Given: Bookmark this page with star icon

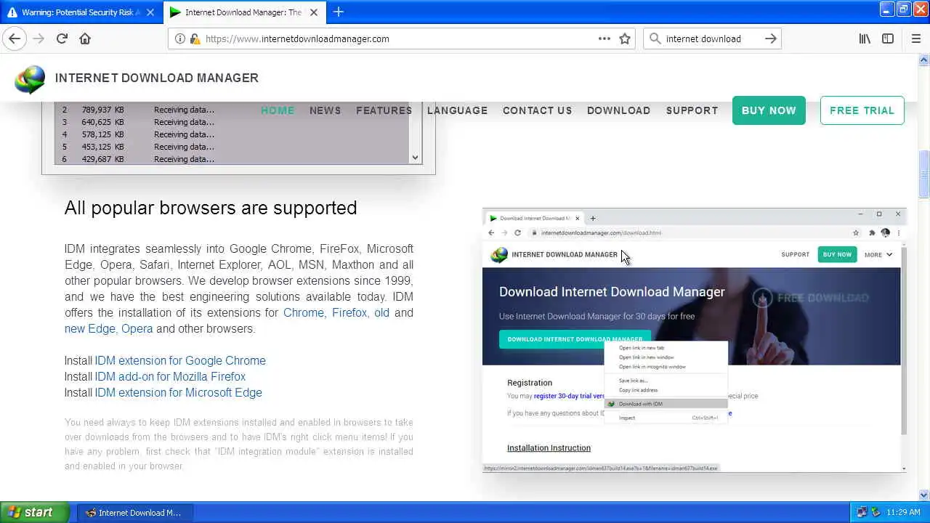Looking at the screenshot, I should [x=625, y=38].
